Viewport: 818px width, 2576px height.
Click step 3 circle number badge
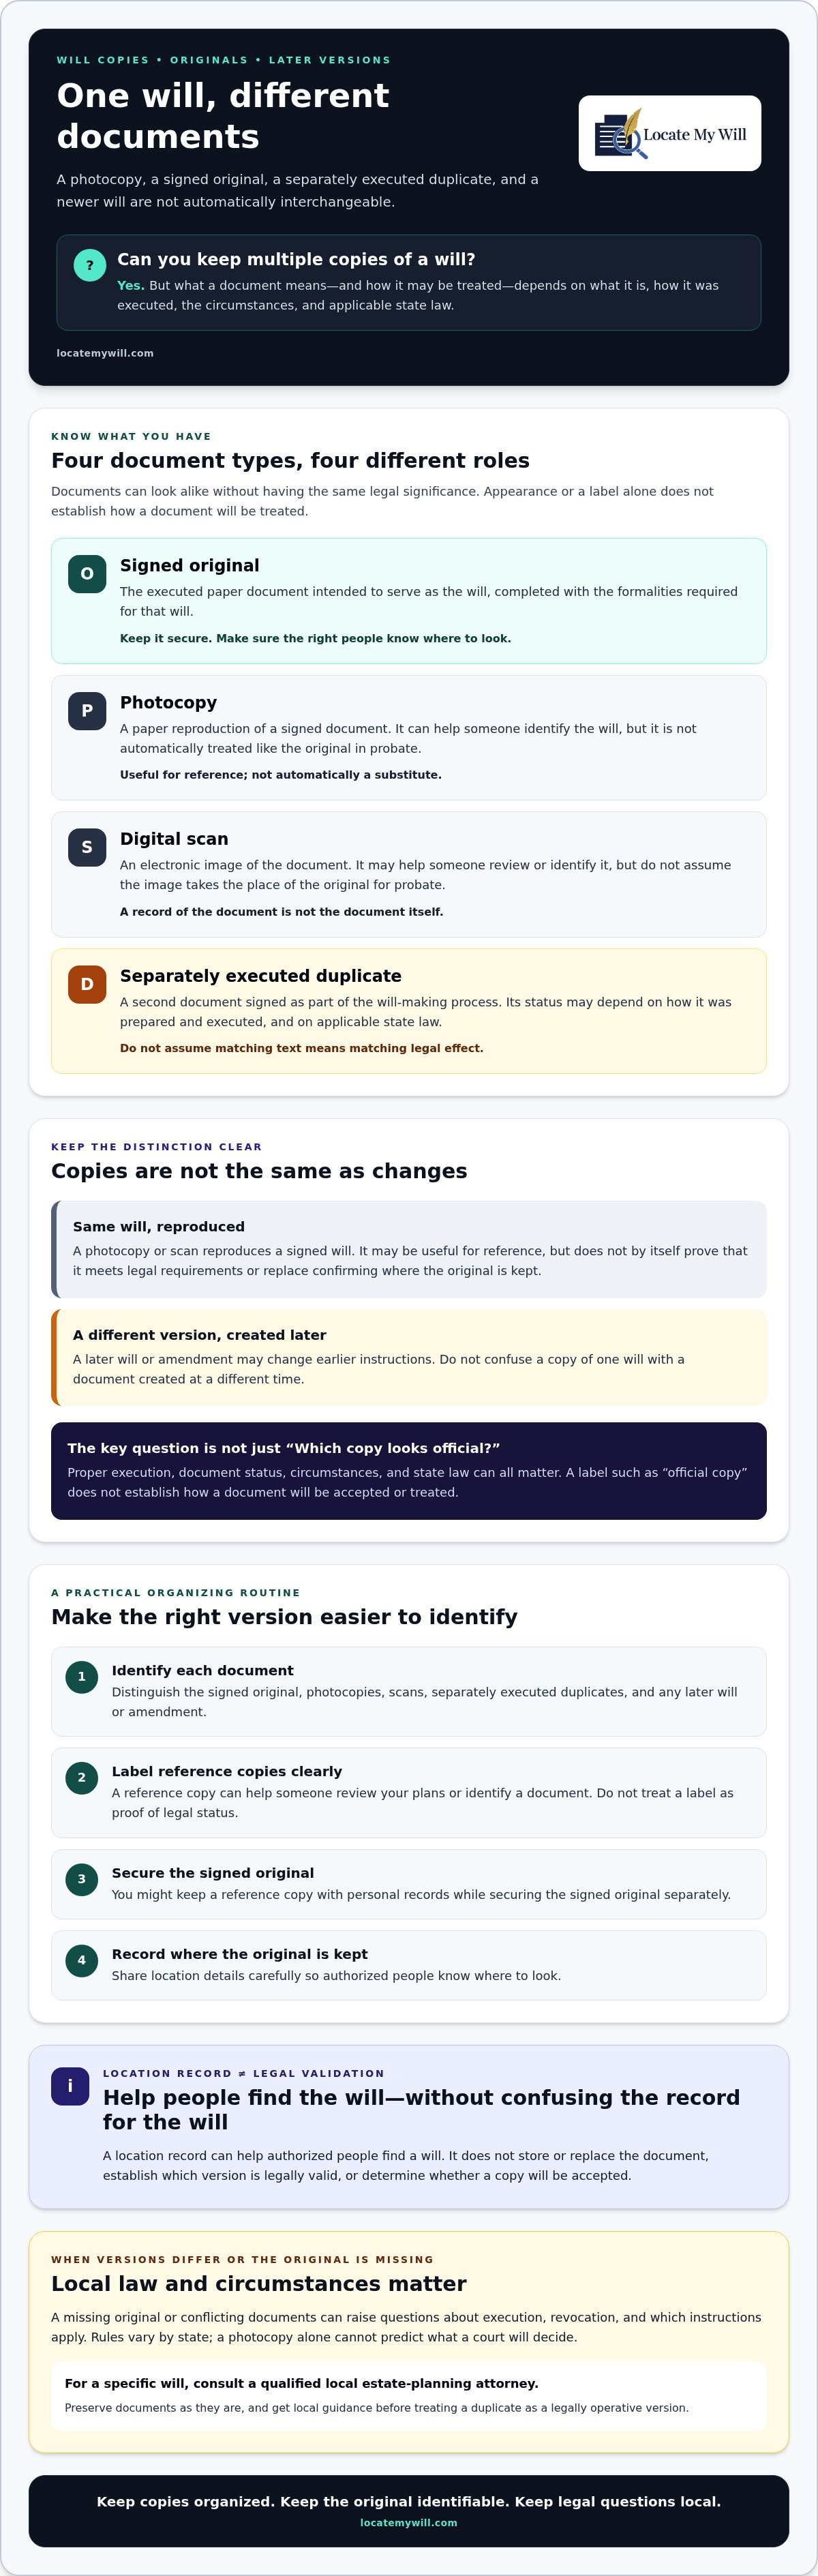coord(82,1880)
